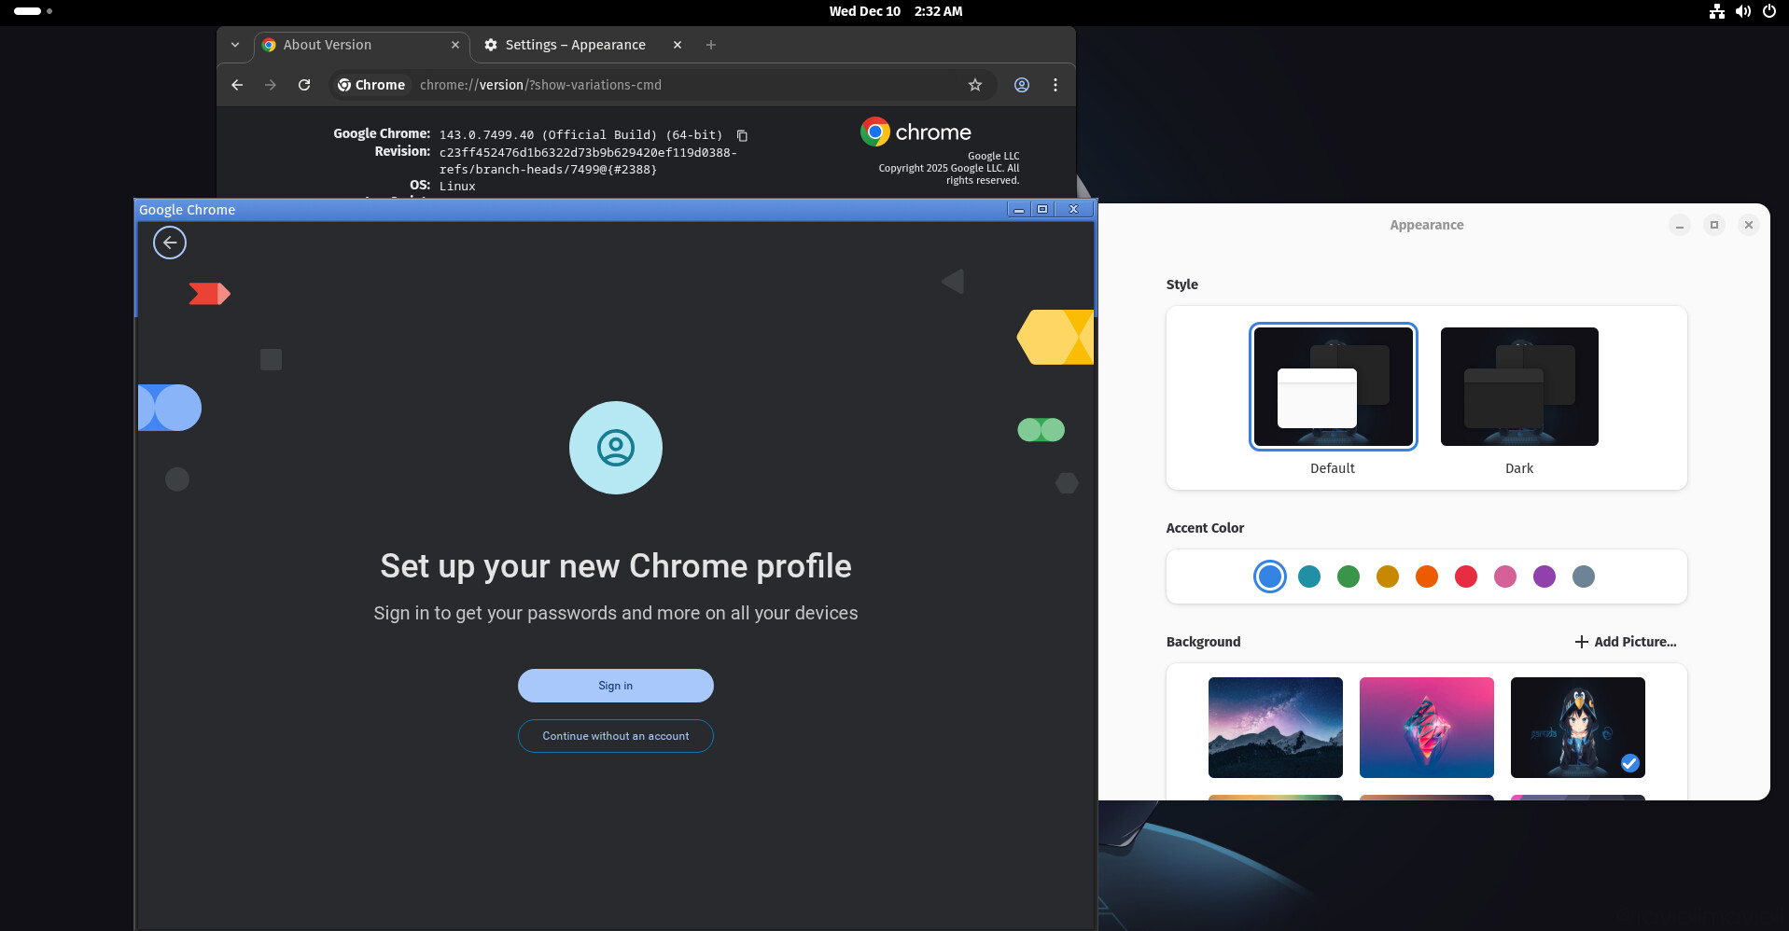The height and width of the screenshot is (931, 1789).
Task: Open a new tab with plus button
Action: pos(711,45)
